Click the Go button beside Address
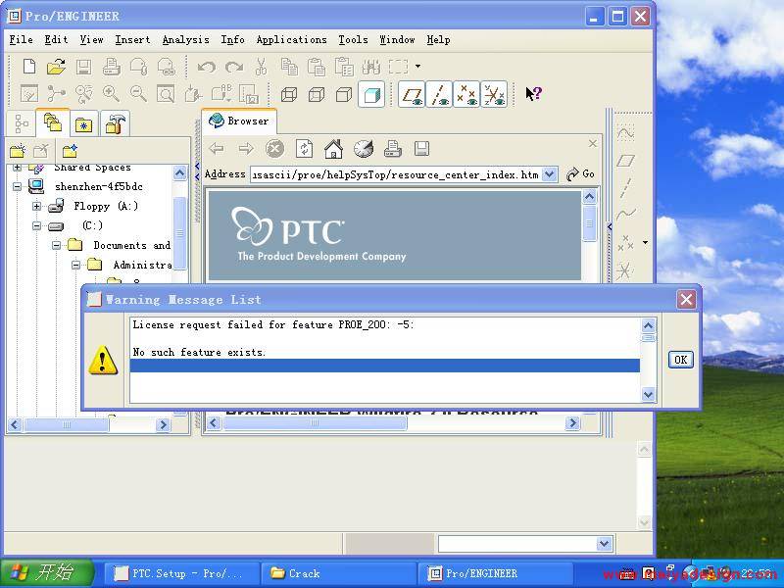 coord(580,174)
